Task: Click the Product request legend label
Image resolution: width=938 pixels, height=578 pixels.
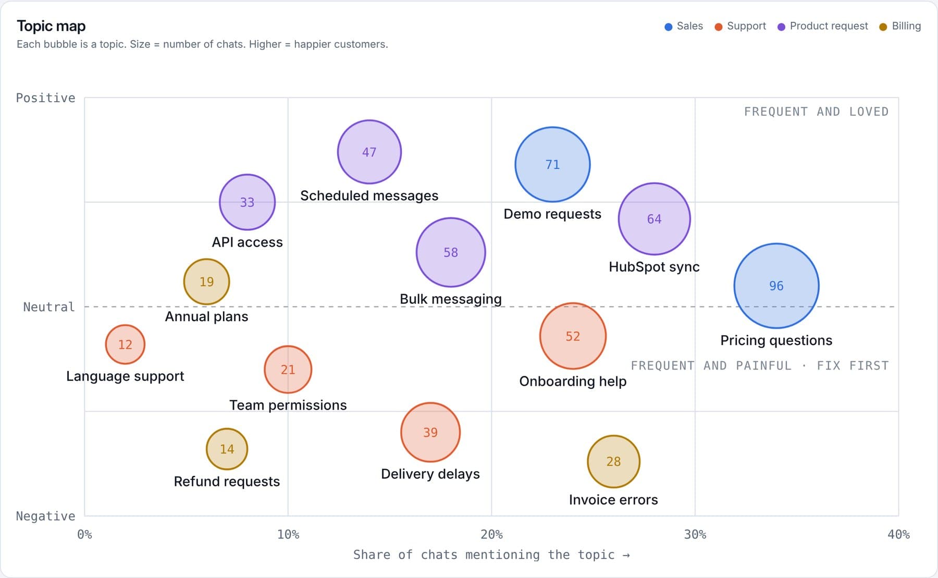Action: (829, 26)
